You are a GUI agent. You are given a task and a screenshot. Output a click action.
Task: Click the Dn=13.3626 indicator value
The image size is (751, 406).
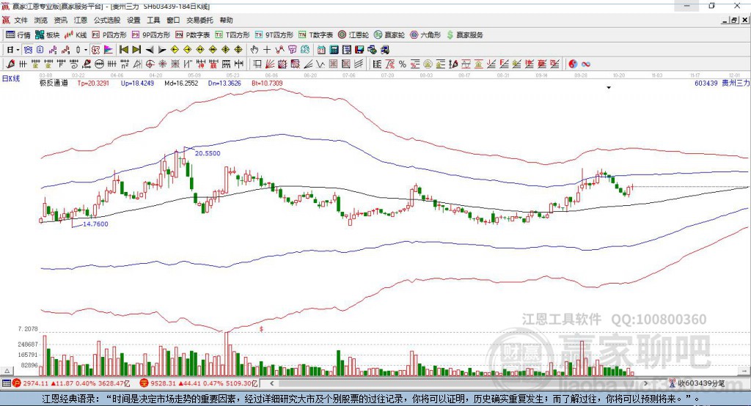point(224,83)
